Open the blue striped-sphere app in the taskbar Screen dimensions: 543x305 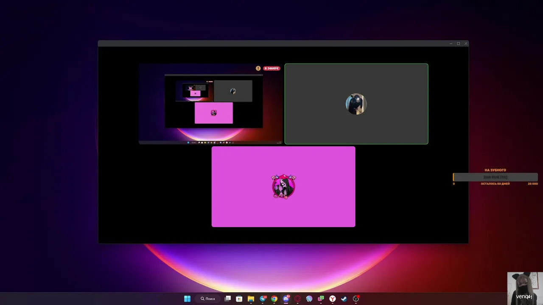click(x=309, y=299)
